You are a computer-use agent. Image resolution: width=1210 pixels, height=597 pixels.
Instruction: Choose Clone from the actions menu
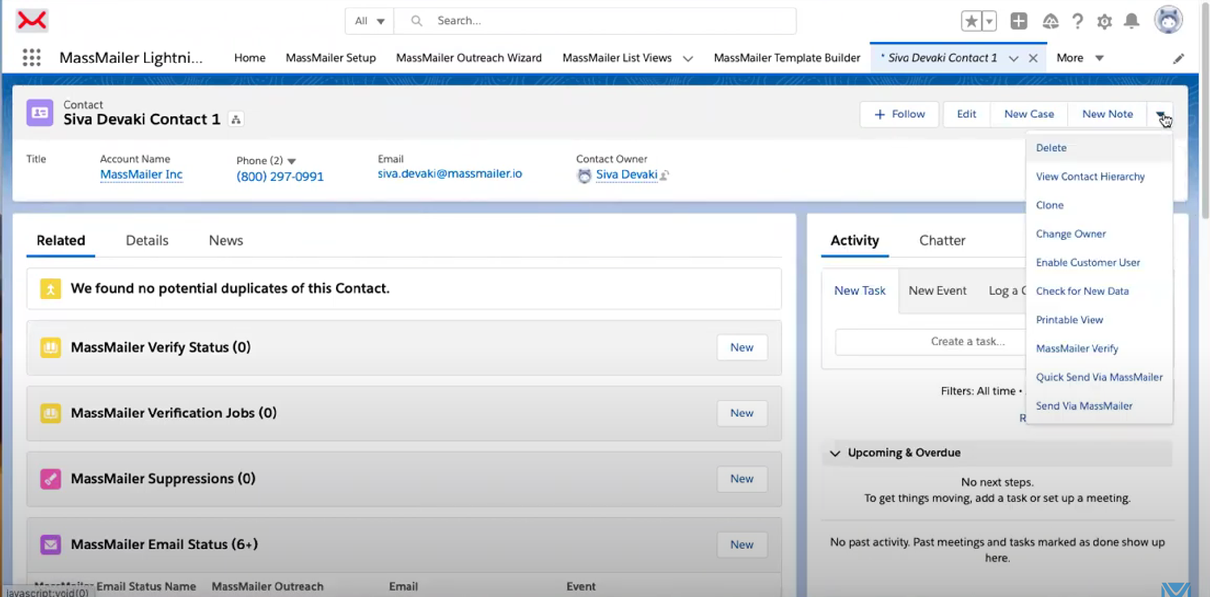tap(1099, 206)
